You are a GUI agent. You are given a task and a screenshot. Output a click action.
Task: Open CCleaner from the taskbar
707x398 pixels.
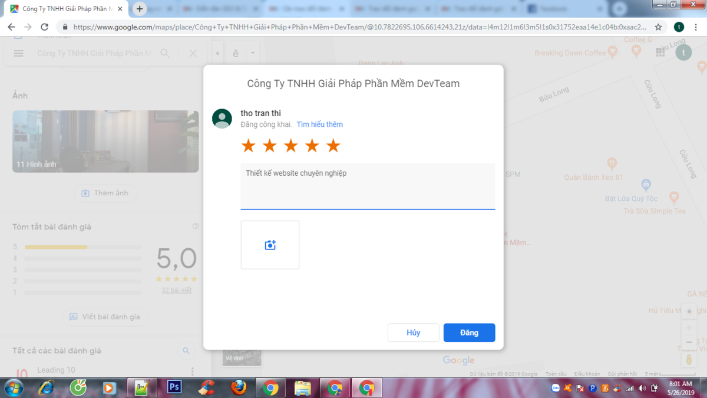coord(206,387)
